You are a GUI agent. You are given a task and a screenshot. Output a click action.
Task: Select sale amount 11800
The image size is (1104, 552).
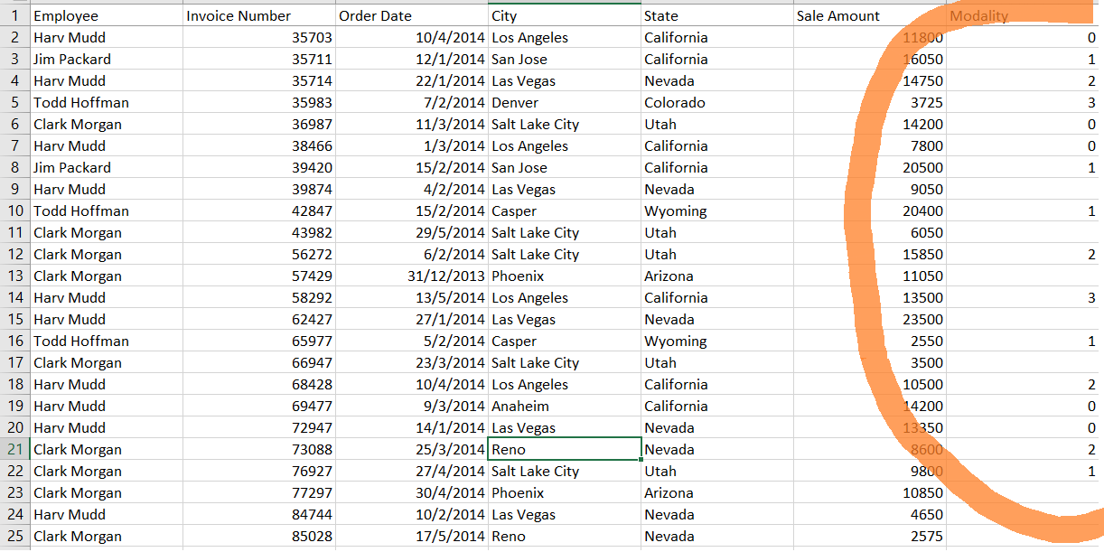pyautogui.click(x=870, y=37)
